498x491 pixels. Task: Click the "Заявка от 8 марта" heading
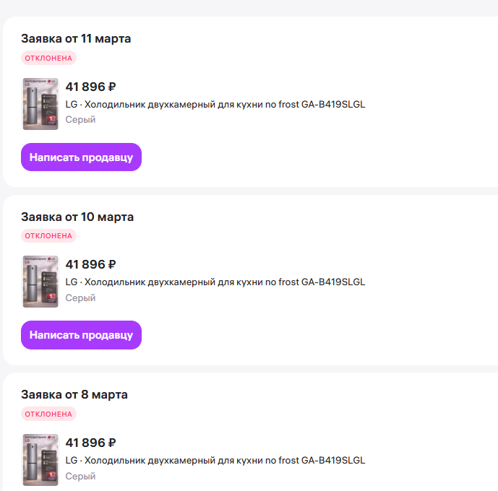[74, 394]
